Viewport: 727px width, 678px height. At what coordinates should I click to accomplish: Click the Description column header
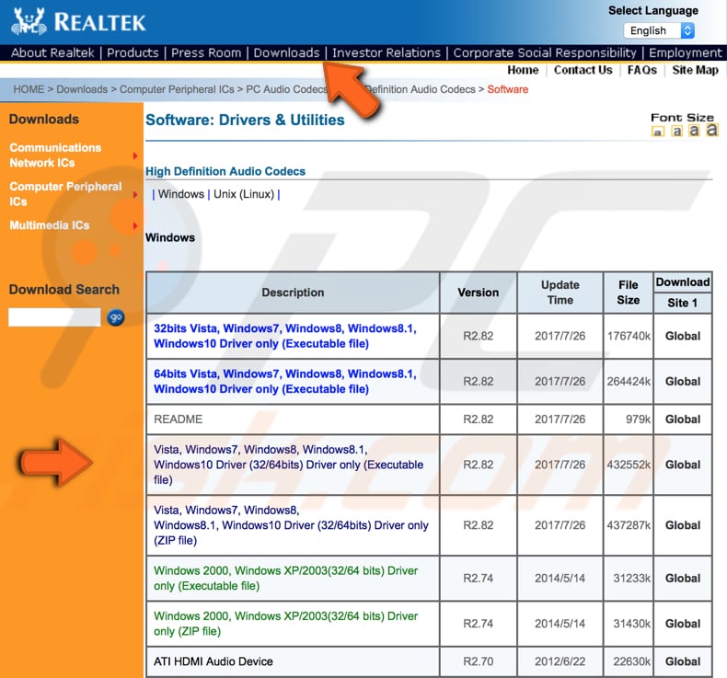click(293, 293)
